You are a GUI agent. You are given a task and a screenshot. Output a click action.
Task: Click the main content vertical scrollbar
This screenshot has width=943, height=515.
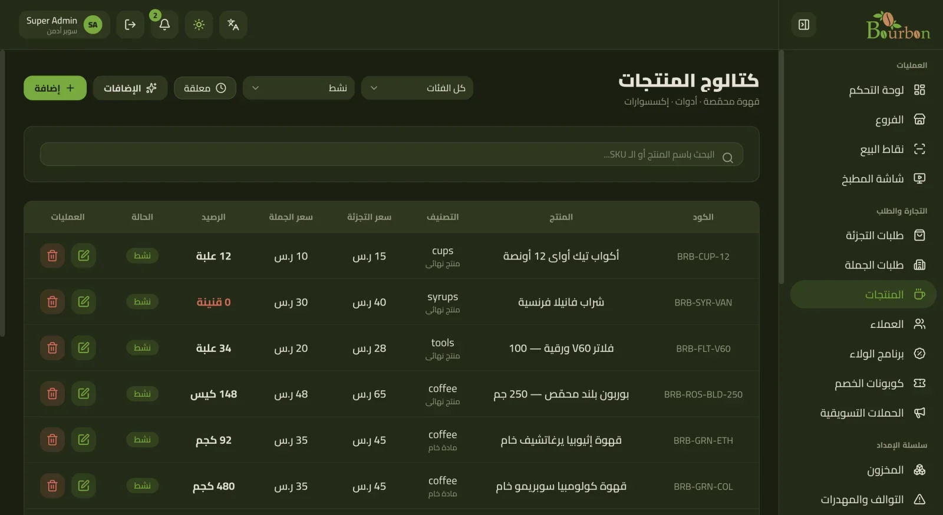pos(2,193)
